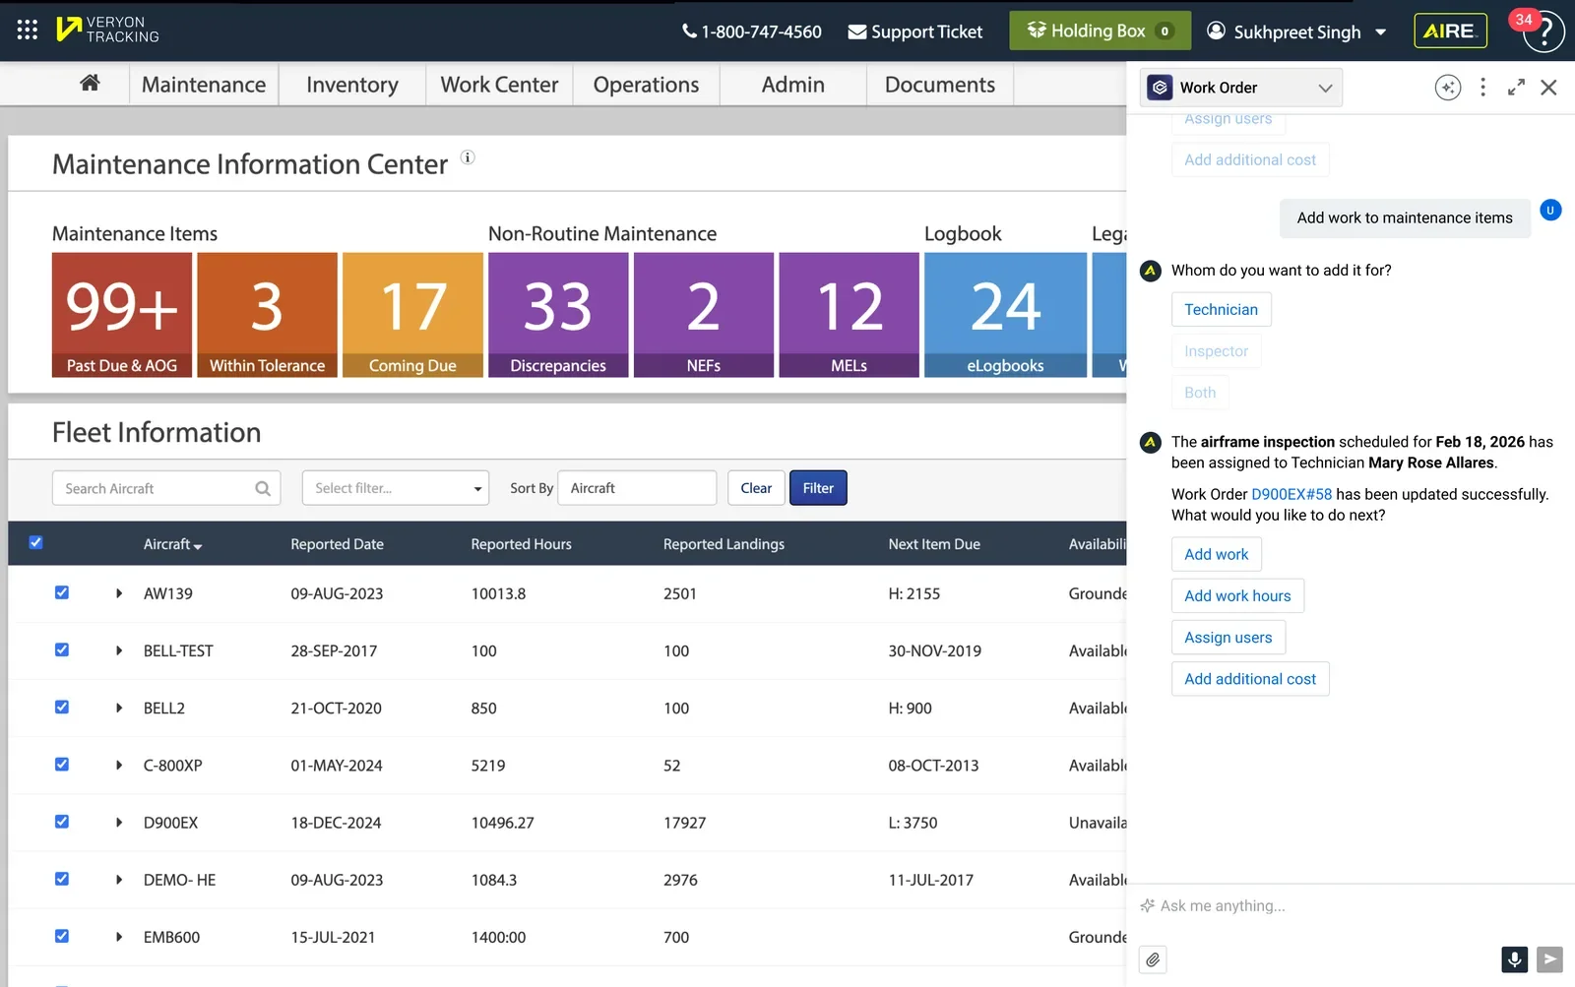The height and width of the screenshot is (987, 1575).
Task: Open the app launcher grid icon
Action: [28, 31]
